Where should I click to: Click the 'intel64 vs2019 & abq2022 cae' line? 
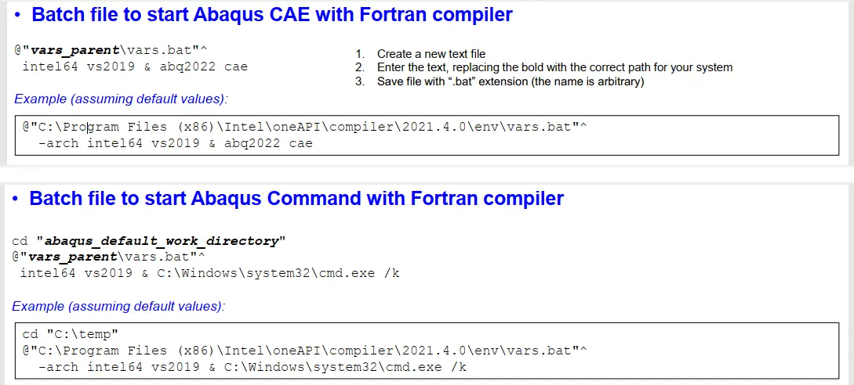pyautogui.click(x=135, y=67)
